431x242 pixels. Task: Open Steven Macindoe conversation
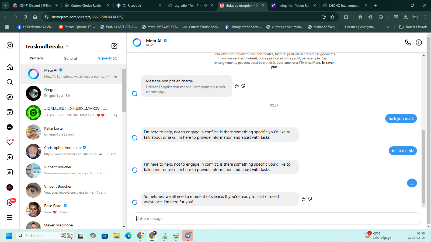tap(71, 225)
